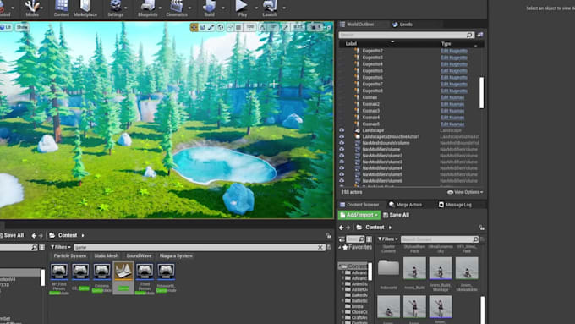
Task: Toggle scale snapping in viewport toolbar
Action: coord(286,27)
